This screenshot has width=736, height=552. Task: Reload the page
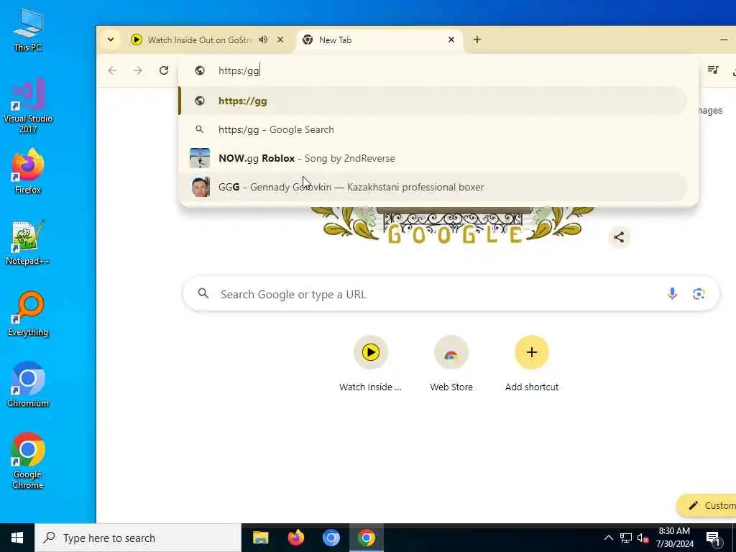pyautogui.click(x=164, y=70)
